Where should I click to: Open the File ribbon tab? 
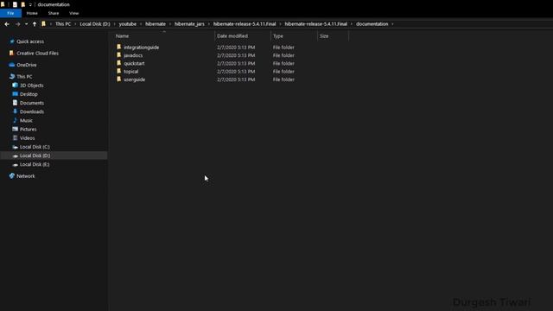coord(10,13)
